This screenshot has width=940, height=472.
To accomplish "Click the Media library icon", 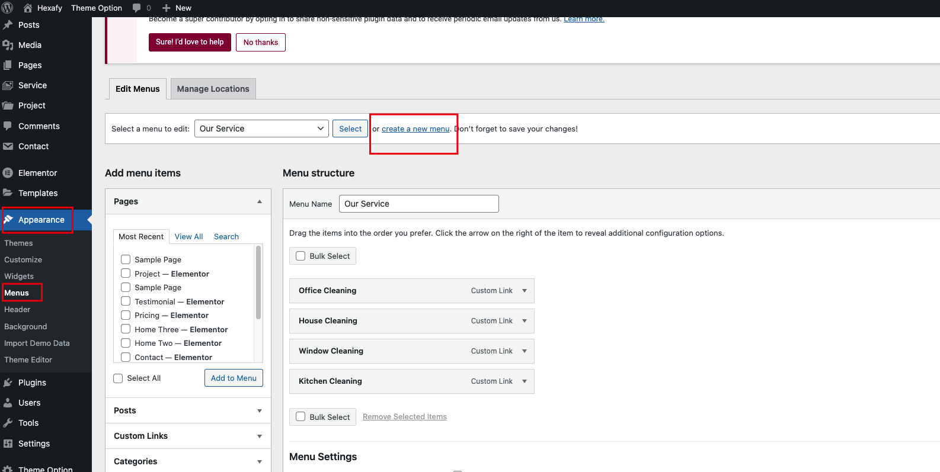I will tap(8, 45).
